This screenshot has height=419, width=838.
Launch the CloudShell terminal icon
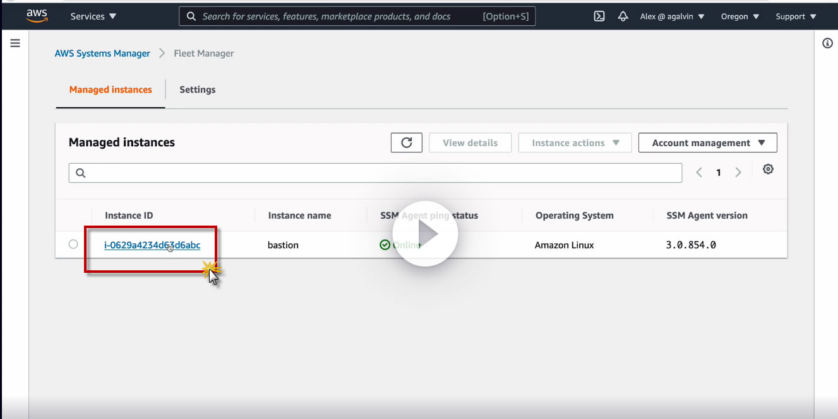[x=599, y=16]
